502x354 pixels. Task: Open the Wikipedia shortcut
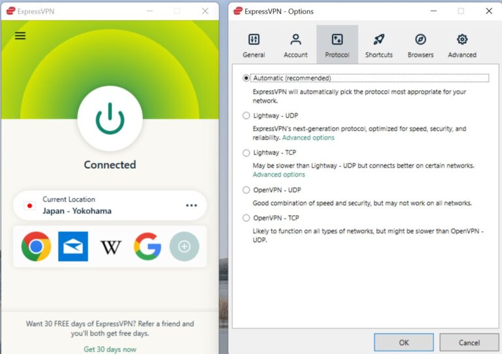pos(110,247)
